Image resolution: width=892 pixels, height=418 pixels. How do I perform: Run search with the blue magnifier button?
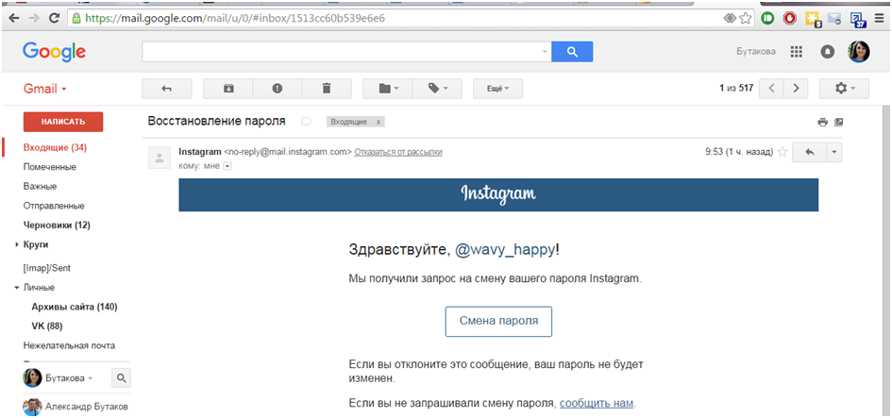coord(572,52)
